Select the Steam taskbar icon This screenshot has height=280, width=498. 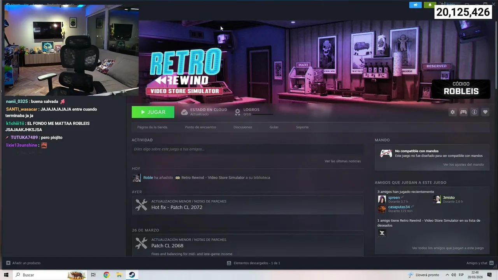(132, 275)
